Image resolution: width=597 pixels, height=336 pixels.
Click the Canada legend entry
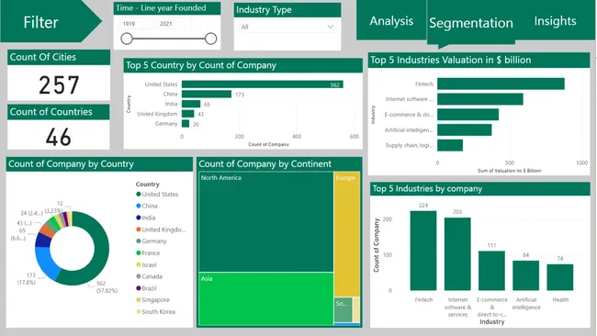coord(149,276)
